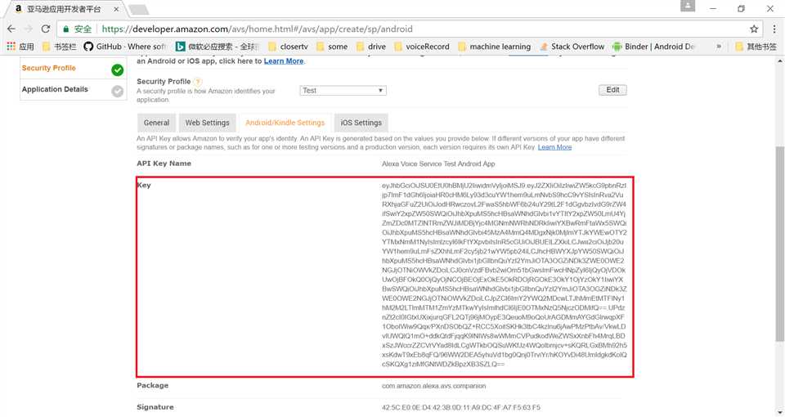Open the 'machine learning' bookmark folder

pyautogui.click(x=493, y=47)
